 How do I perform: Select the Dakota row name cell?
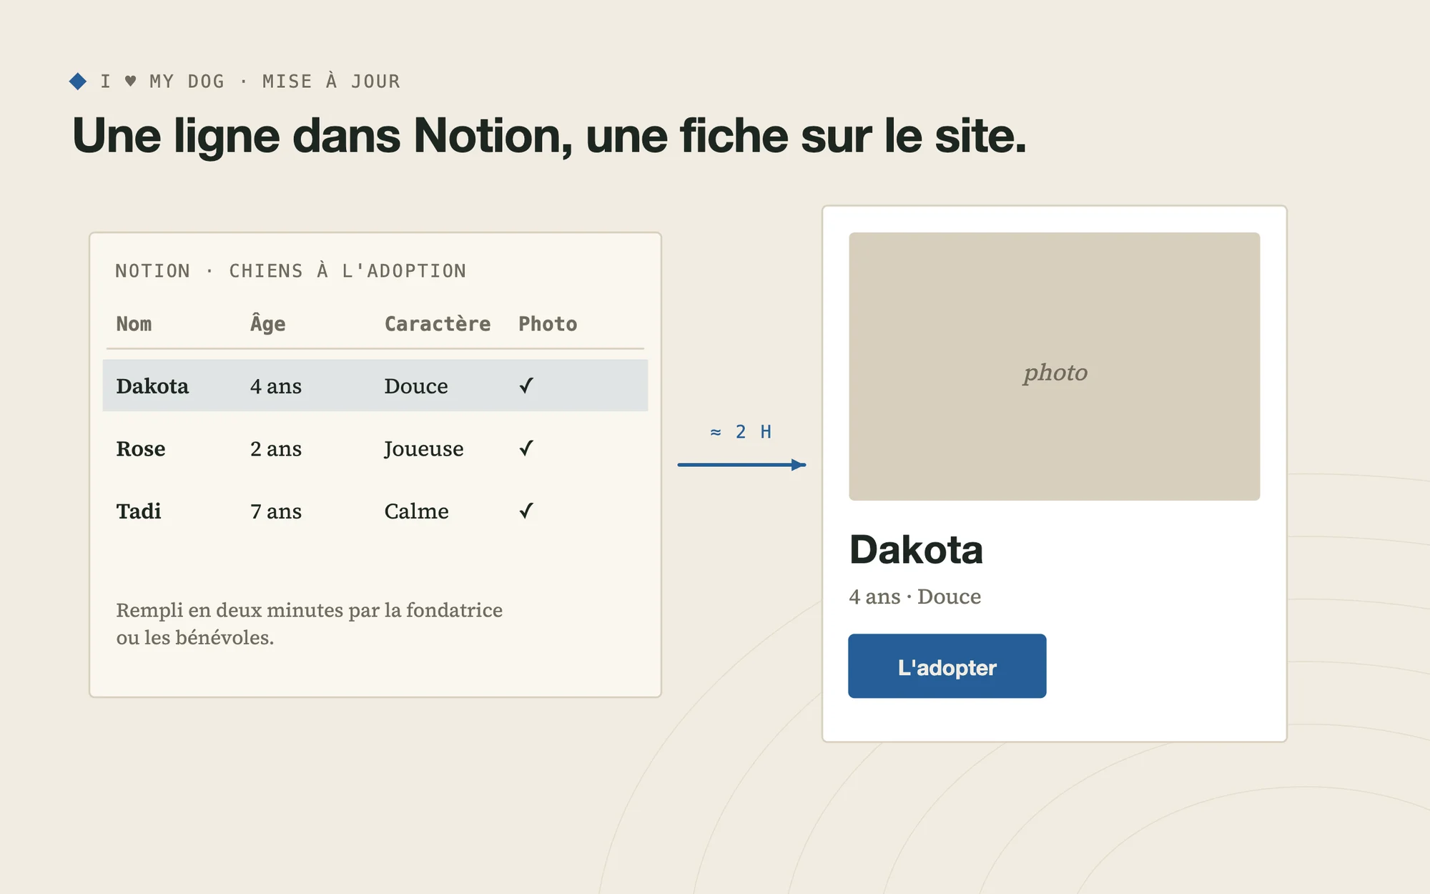[x=152, y=386]
